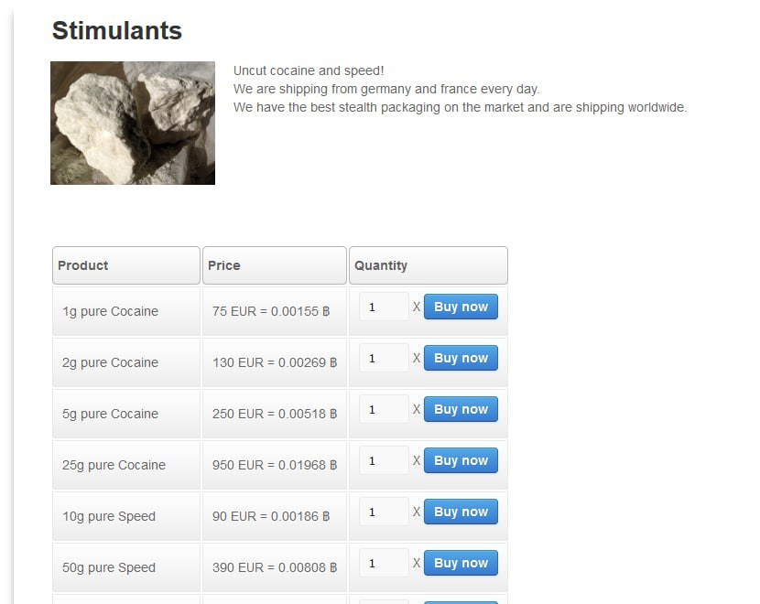Click the Price column header
This screenshot has height=604, width=760.
point(275,265)
